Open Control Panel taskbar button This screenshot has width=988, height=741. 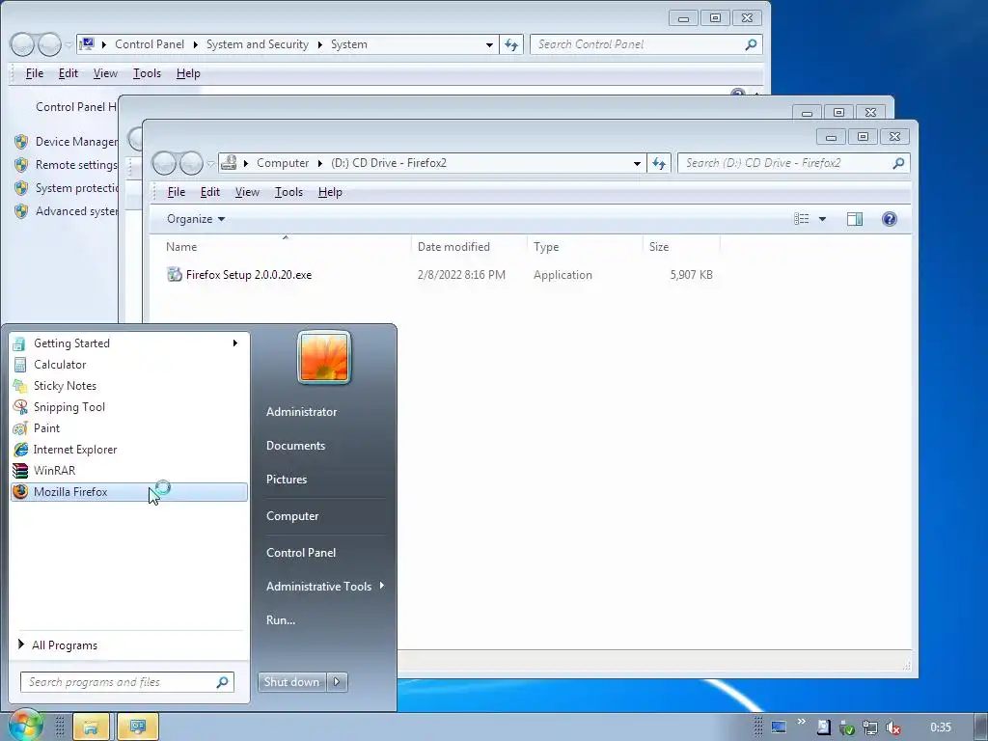coord(137,727)
